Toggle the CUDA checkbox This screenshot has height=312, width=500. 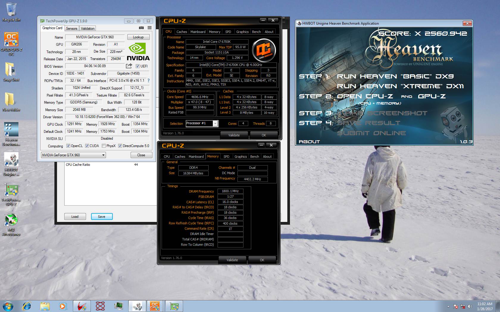[87, 146]
